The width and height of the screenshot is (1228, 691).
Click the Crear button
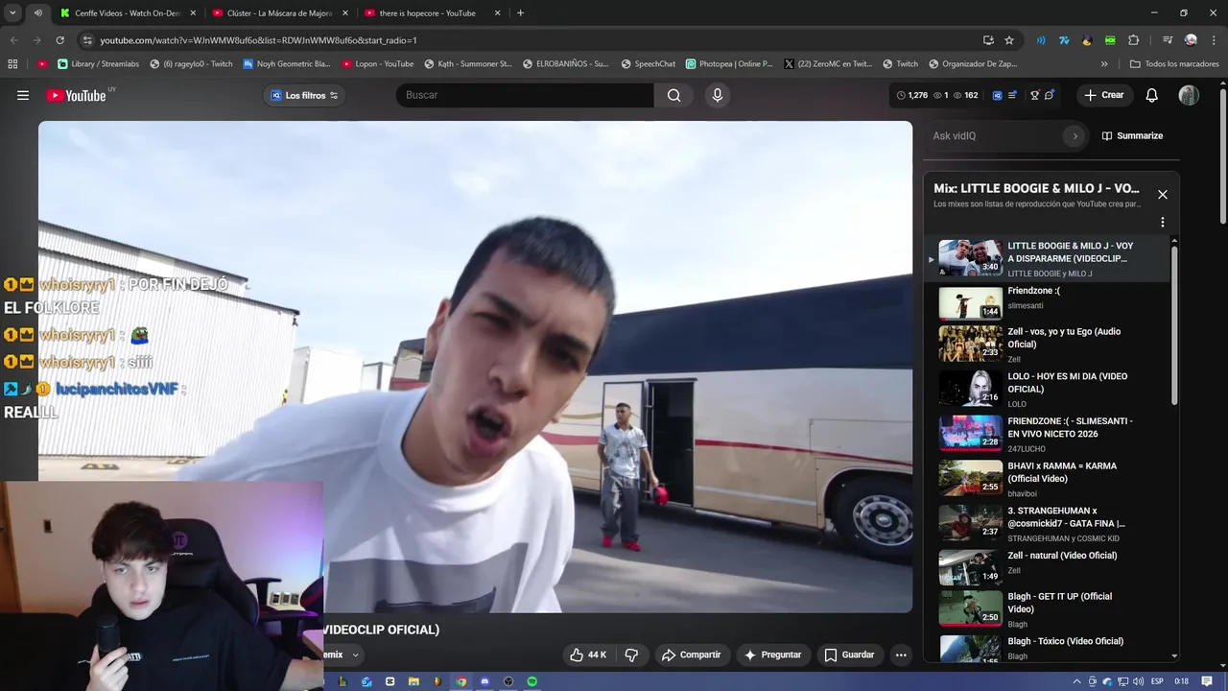[1103, 95]
